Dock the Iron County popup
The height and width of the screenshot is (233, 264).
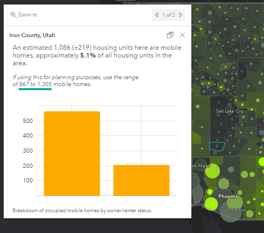click(170, 35)
